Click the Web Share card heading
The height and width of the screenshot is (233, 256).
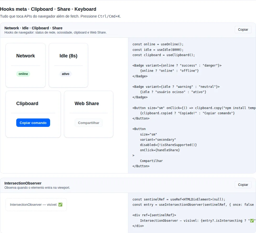coord(87,104)
